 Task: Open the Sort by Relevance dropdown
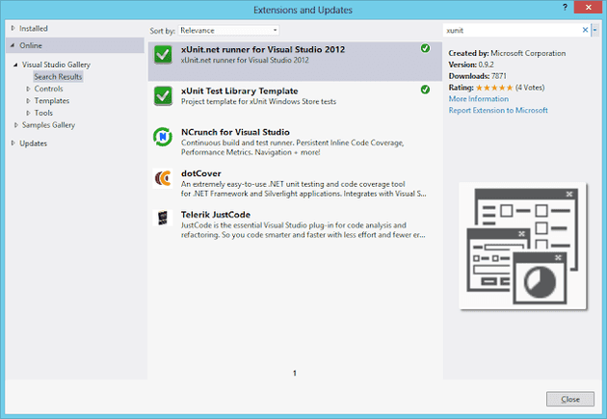tap(228, 30)
